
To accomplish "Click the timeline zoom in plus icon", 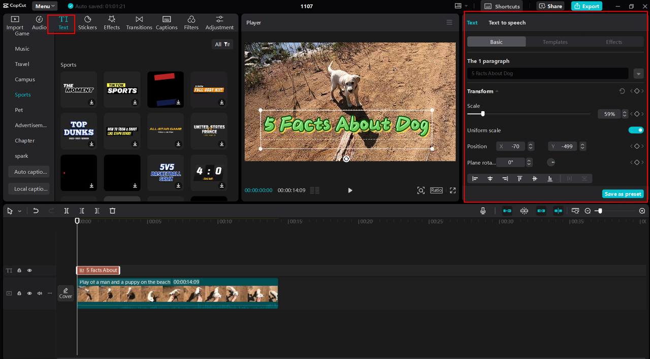I will (x=642, y=211).
